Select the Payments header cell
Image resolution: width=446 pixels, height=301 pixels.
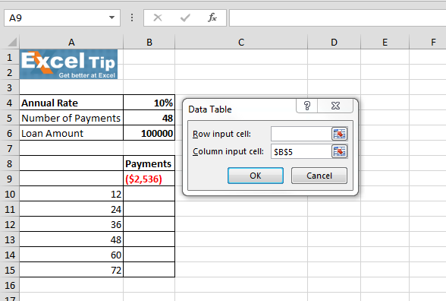[149, 163]
